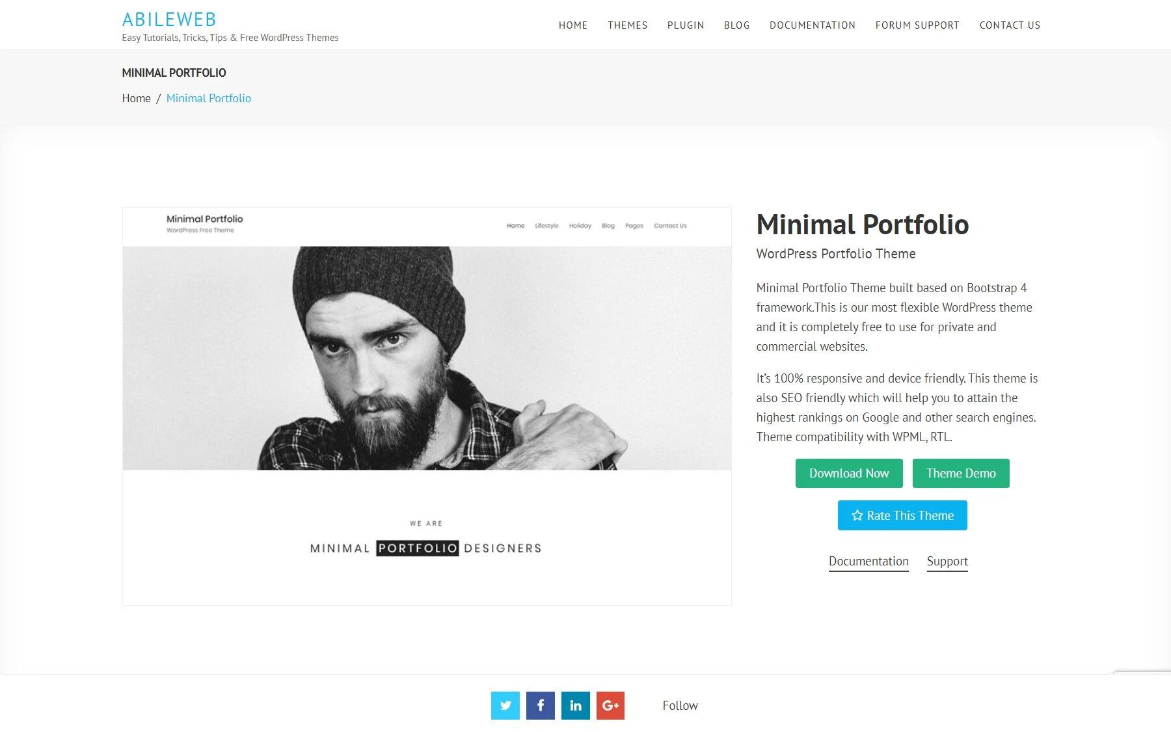Click the Rate This Theme star button
Screen dimensions: 1171x732
[902, 515]
